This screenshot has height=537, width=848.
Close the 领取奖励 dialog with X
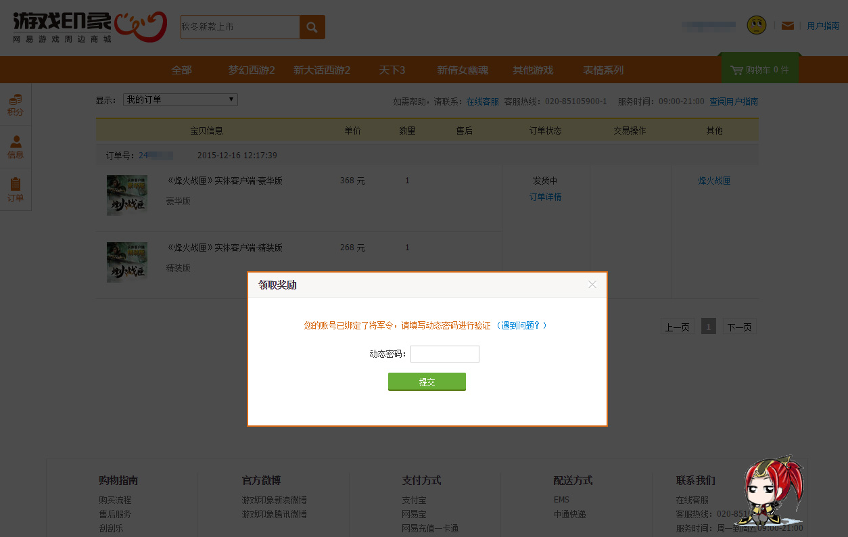[x=592, y=285]
